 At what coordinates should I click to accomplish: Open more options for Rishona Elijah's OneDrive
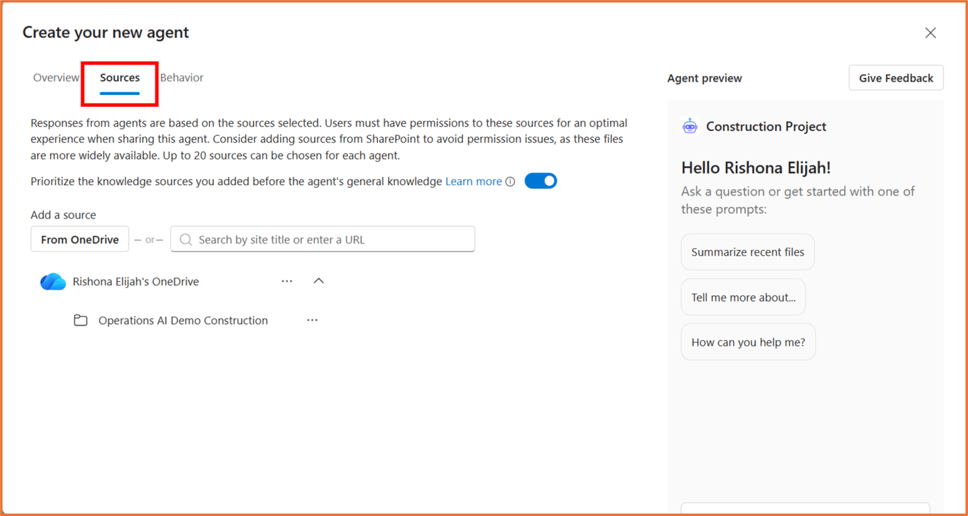(x=287, y=281)
